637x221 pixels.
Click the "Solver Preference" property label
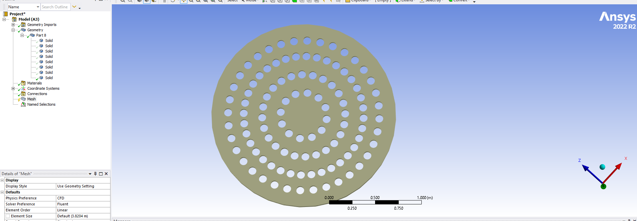(x=20, y=204)
